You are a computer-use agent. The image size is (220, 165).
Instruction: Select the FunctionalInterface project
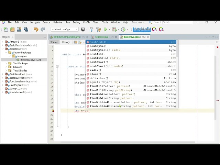coord(23,81)
